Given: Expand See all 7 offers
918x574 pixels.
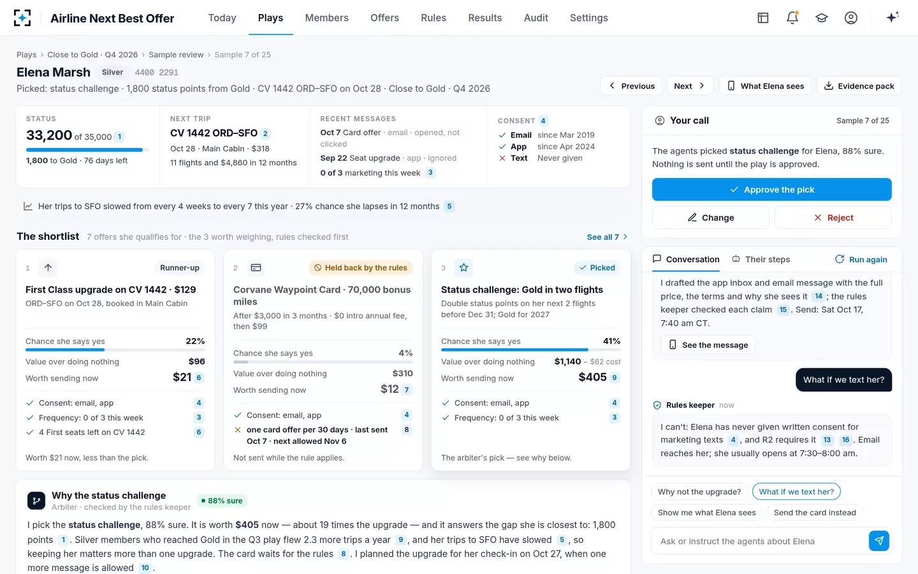Looking at the screenshot, I should click(608, 237).
